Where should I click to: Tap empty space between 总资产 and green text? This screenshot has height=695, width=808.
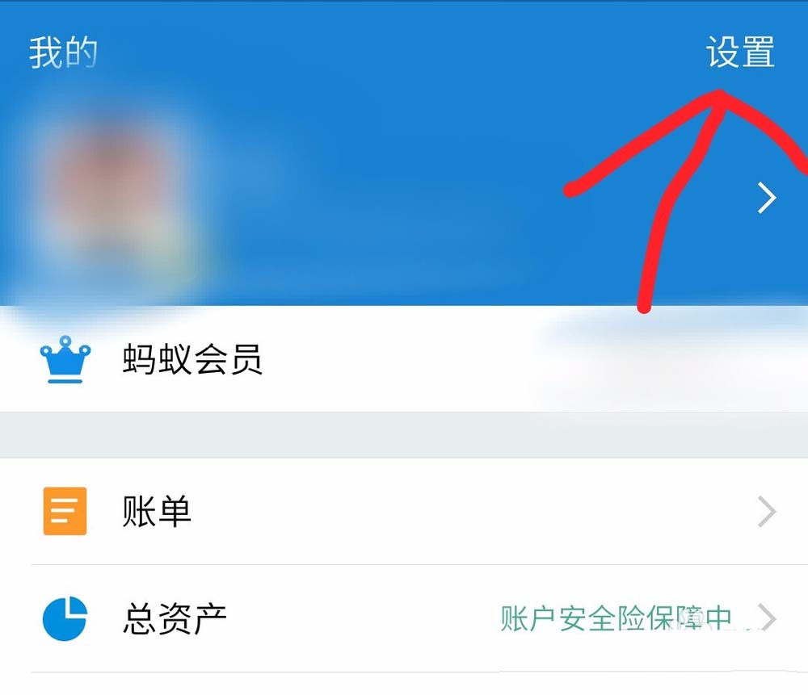(x=360, y=618)
